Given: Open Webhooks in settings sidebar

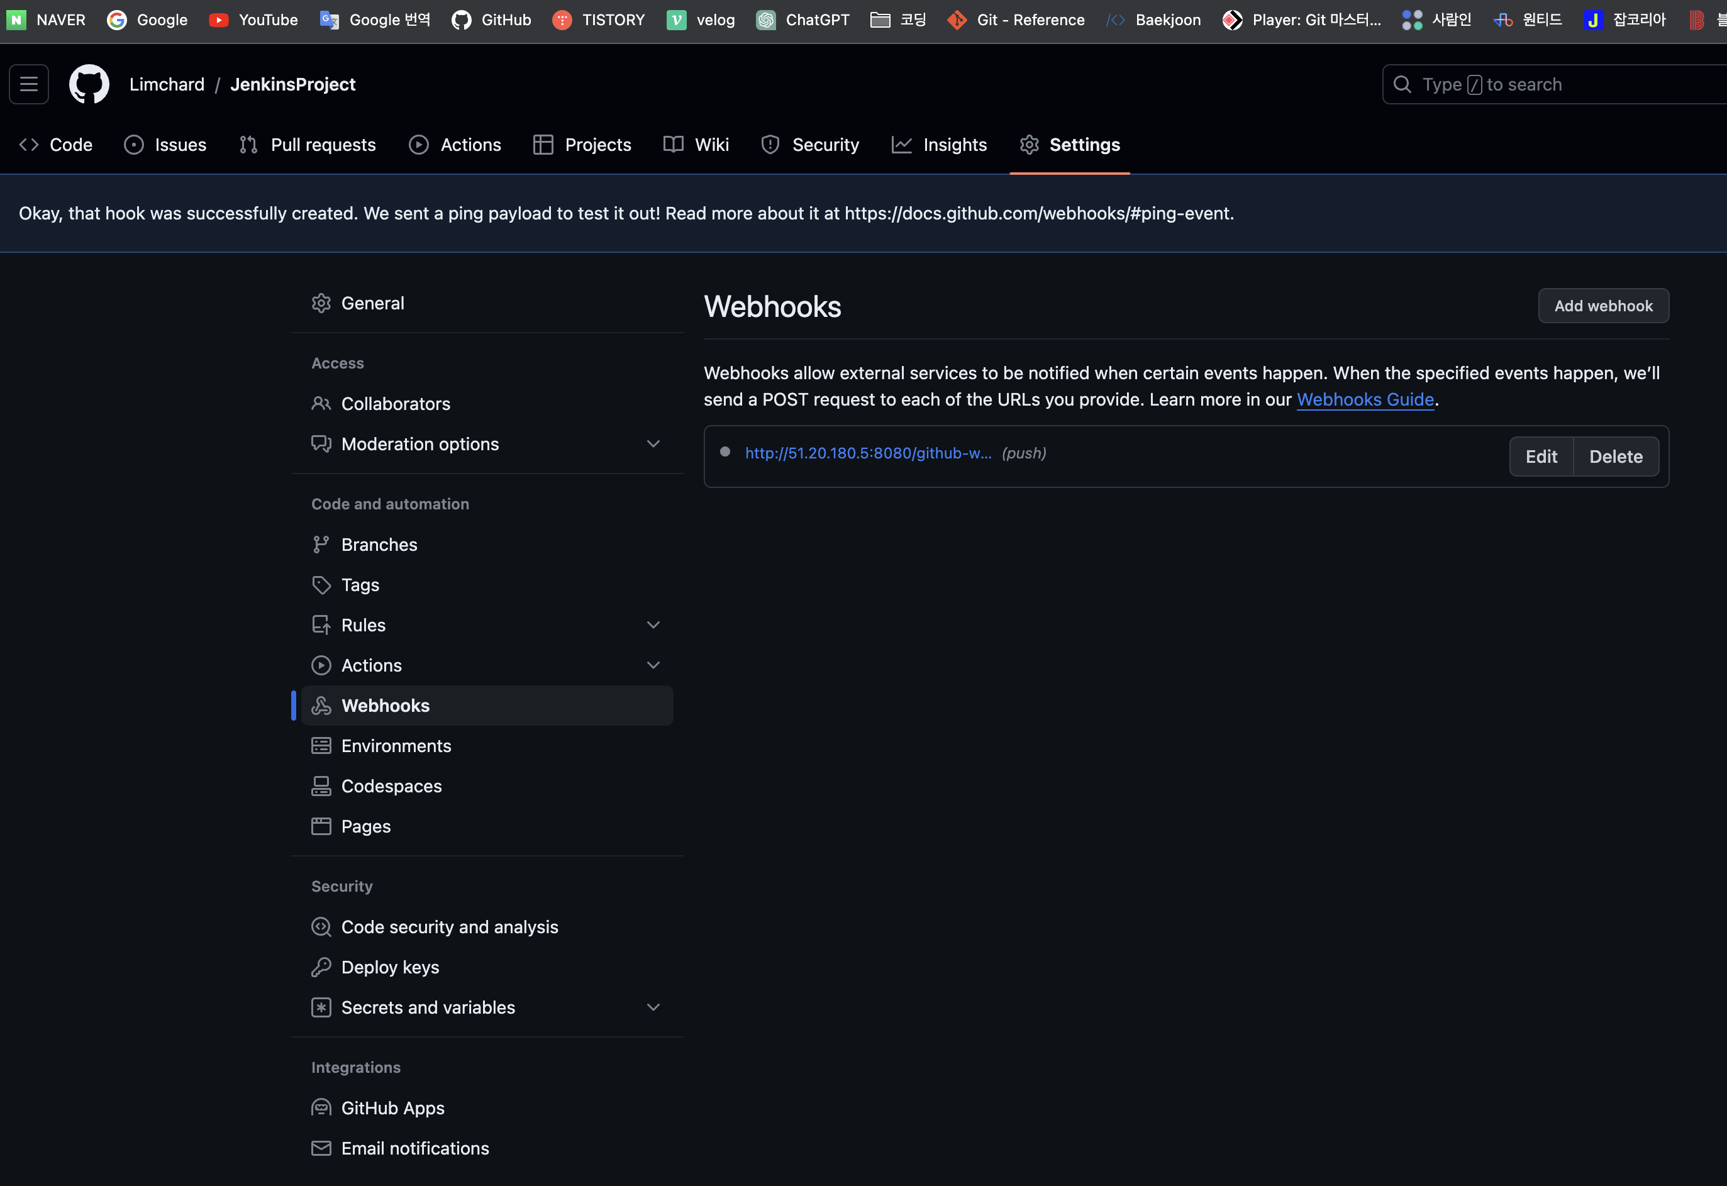Looking at the screenshot, I should pyautogui.click(x=385, y=705).
